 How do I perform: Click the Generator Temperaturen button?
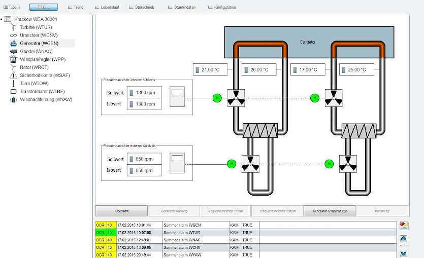coord(330,211)
